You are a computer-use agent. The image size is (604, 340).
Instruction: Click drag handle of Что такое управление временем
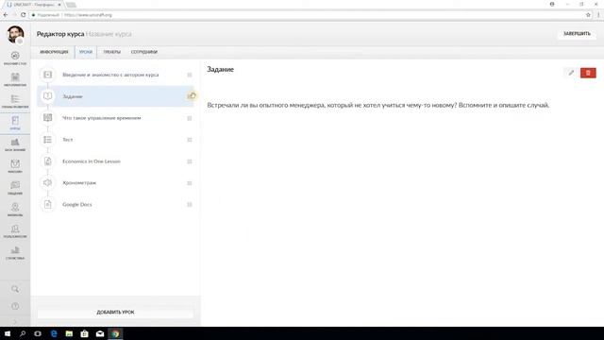(x=190, y=118)
